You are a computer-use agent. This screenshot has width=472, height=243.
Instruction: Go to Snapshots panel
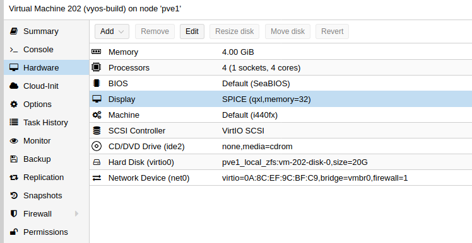(x=43, y=196)
